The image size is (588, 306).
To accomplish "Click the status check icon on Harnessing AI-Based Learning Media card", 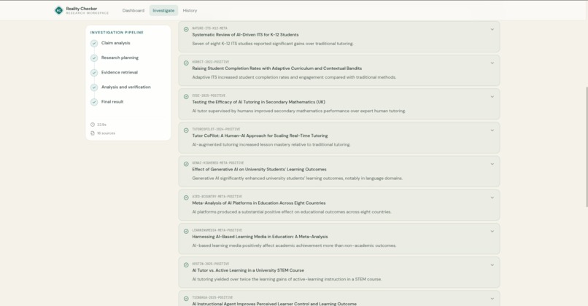I will 186,232.
